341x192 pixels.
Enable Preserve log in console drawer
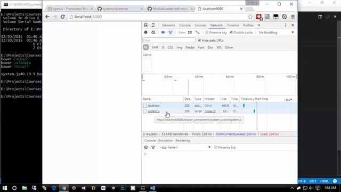[215, 147]
